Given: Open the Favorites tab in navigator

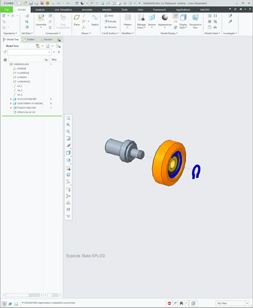Looking at the screenshot, I should tap(46, 40).
